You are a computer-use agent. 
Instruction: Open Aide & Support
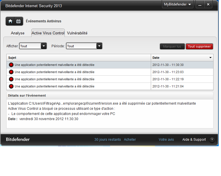[194, 140]
